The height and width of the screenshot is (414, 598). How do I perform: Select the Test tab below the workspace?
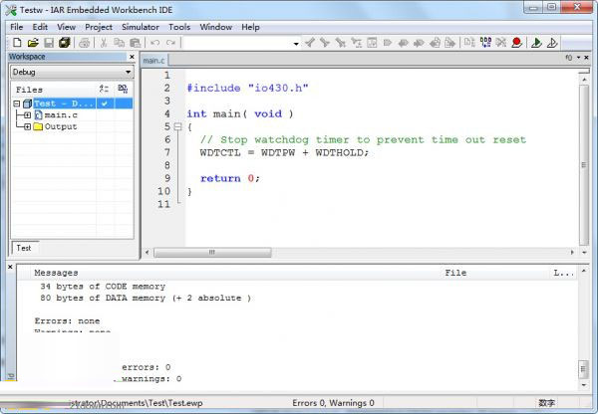(24, 248)
